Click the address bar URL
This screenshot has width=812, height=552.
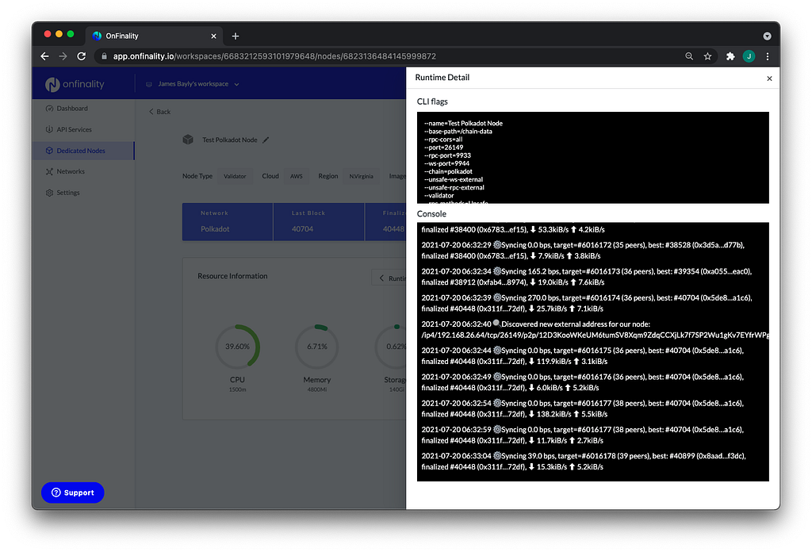tap(274, 56)
